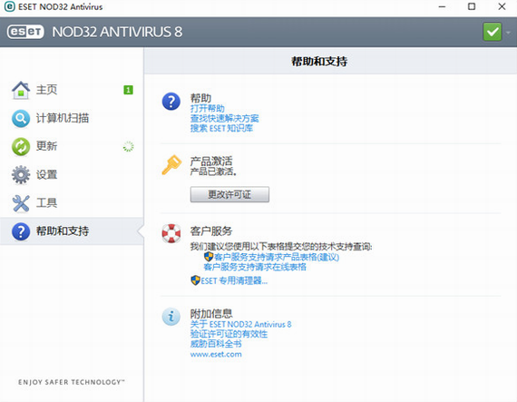This screenshot has width=517, height=402.
Task: Click 验证许可证的有效性 link
Action: coord(229,334)
